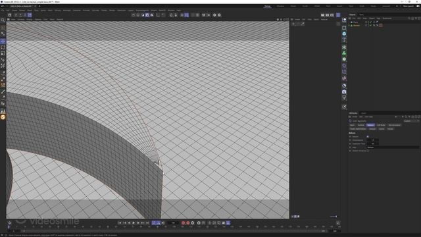Open the Mode menu in attributes manager
The image size is (421, 237).
click(x=355, y=117)
